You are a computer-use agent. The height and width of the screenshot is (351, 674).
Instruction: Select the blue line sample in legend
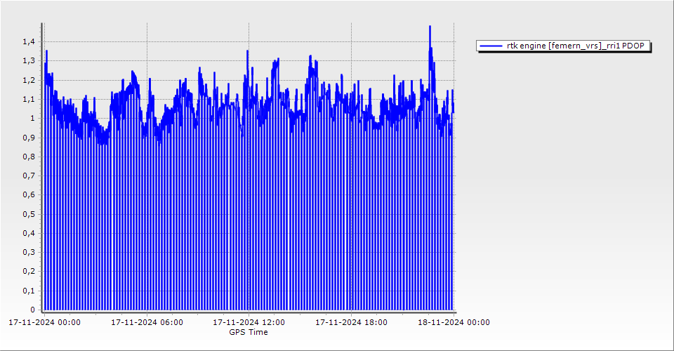click(x=491, y=46)
